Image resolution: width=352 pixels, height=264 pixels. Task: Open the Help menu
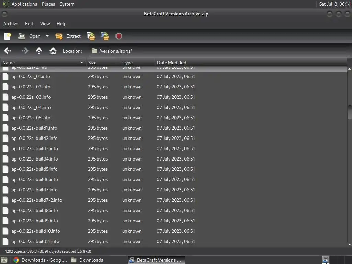tap(62, 24)
